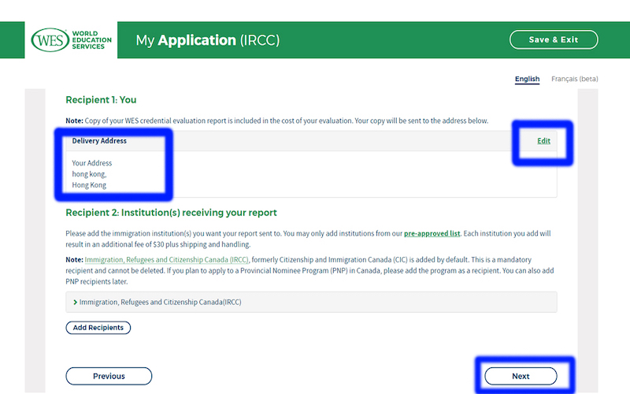630x394 pixels.
Task: Go back with the Previous button
Action: point(109,376)
